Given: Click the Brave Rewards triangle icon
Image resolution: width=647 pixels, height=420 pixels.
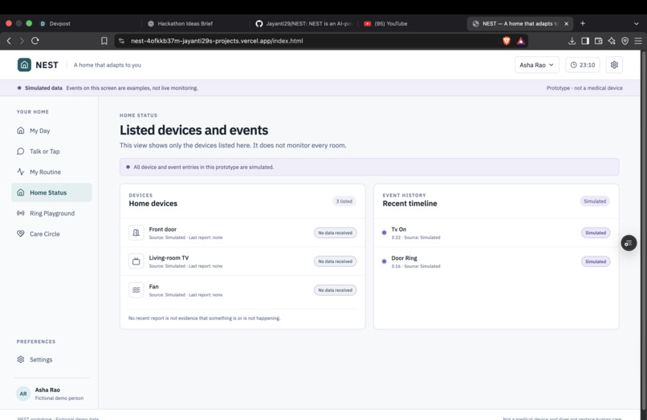Looking at the screenshot, I should coord(521,41).
